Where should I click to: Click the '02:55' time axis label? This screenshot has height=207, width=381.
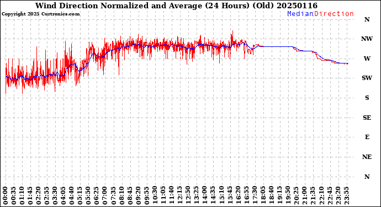46,195
